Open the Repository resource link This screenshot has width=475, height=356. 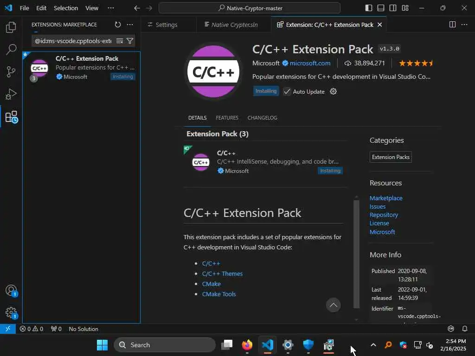384,215
